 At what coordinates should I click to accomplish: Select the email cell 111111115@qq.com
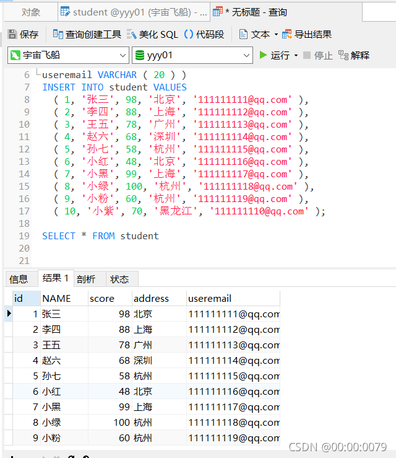tap(233, 376)
